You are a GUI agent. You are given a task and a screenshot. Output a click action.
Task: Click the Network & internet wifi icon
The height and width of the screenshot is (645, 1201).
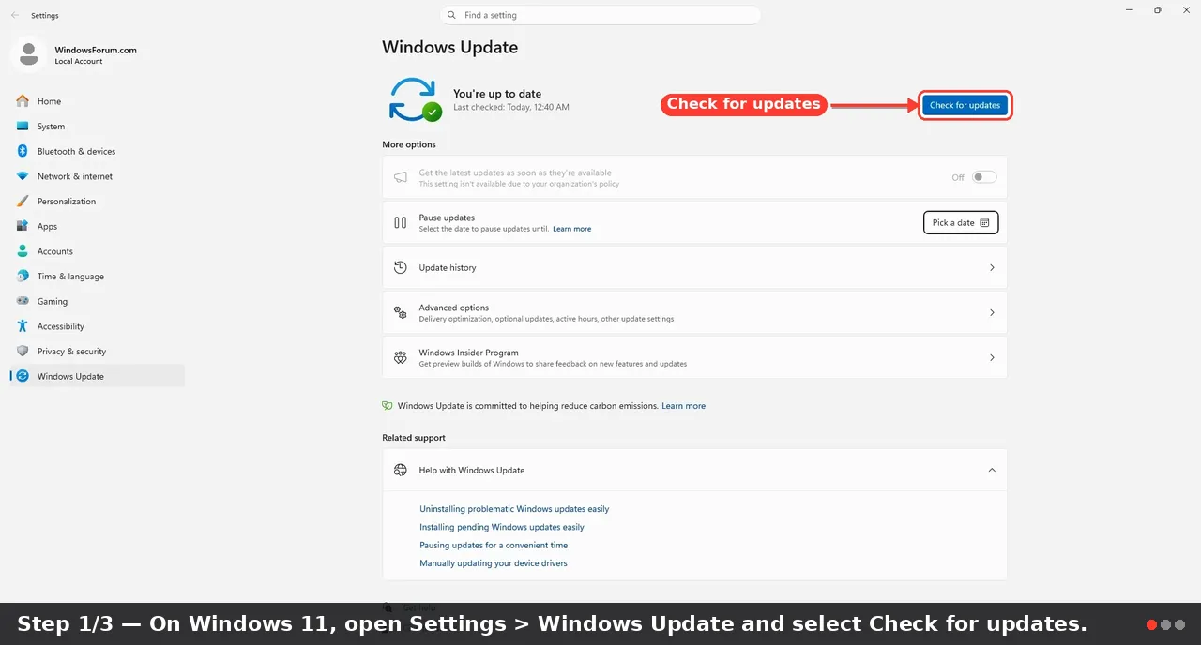point(23,176)
